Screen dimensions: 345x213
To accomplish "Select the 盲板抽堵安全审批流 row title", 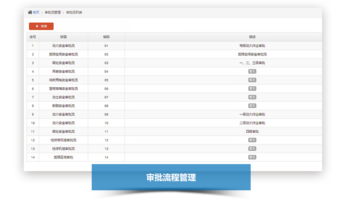I will coord(63,89).
